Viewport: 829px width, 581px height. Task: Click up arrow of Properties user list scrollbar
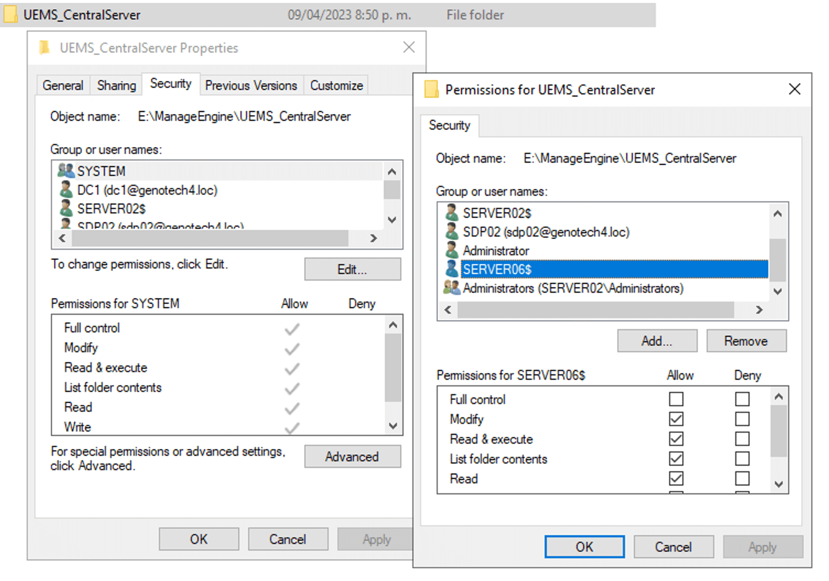tap(392, 171)
